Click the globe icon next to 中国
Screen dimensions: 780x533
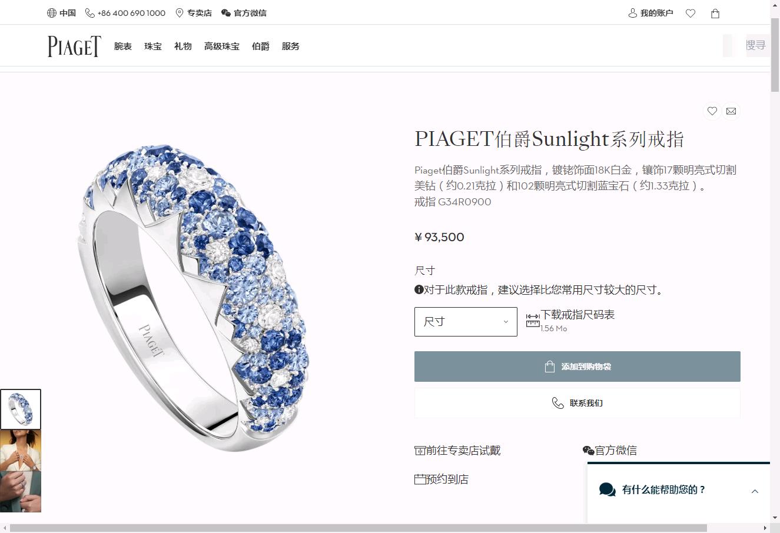(52, 13)
